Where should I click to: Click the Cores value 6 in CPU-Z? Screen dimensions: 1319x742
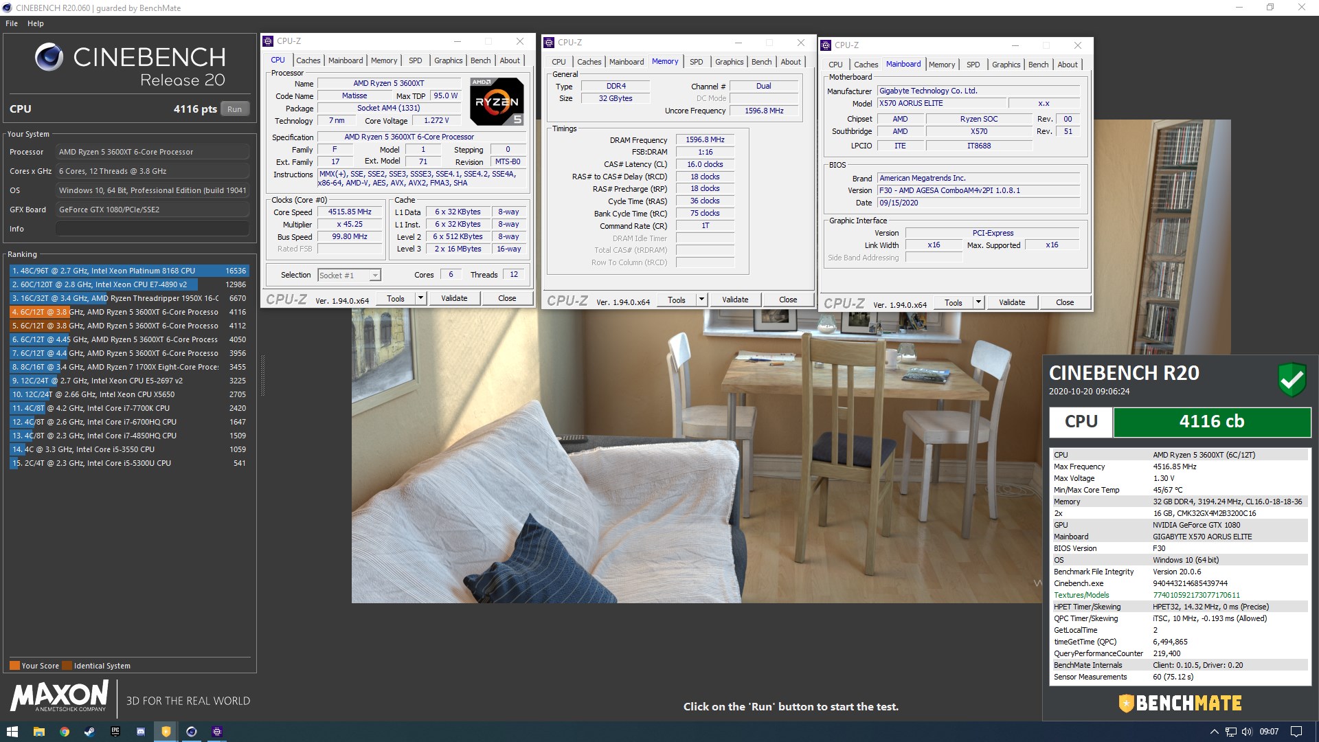451,274
